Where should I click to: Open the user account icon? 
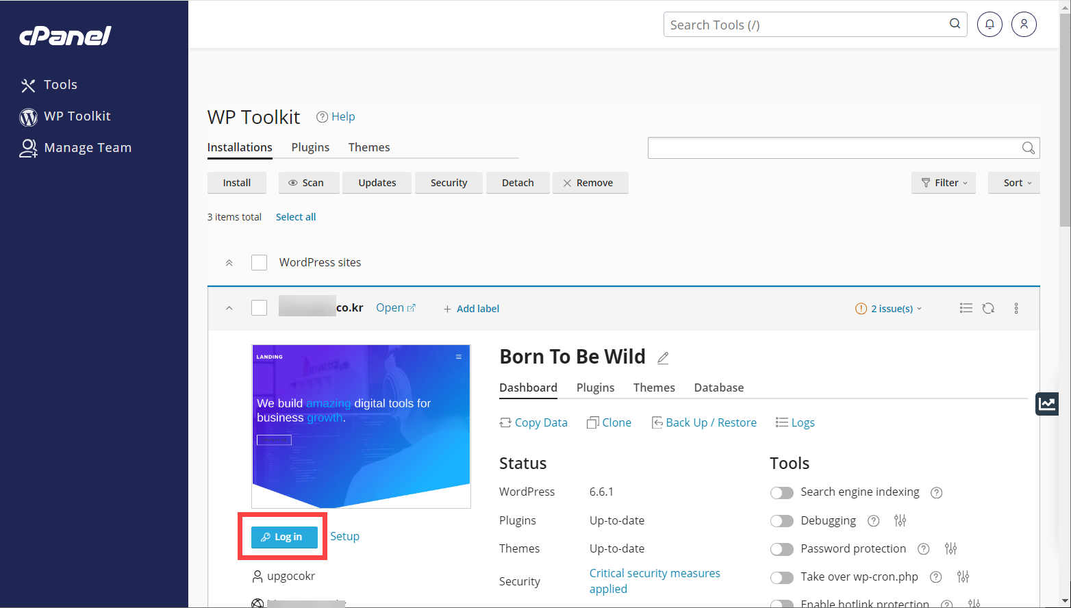[x=1024, y=25]
